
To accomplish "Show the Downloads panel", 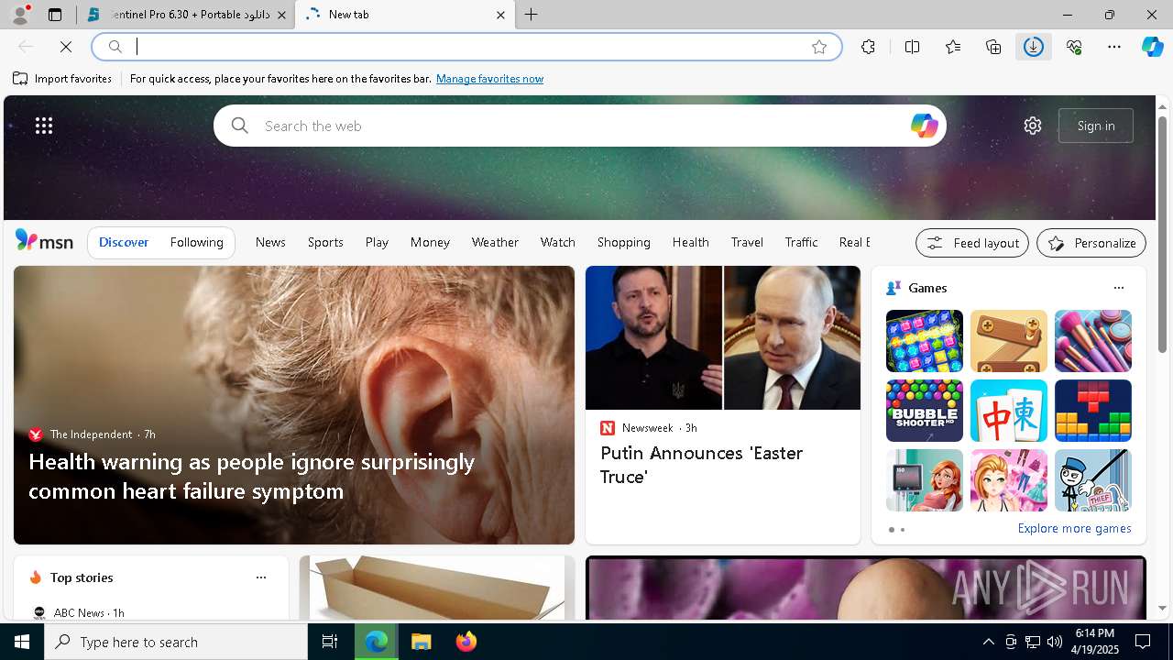I will [1034, 47].
